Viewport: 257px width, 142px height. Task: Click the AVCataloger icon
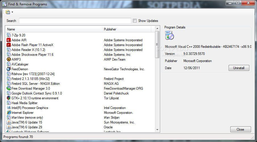[x=9, y=64]
